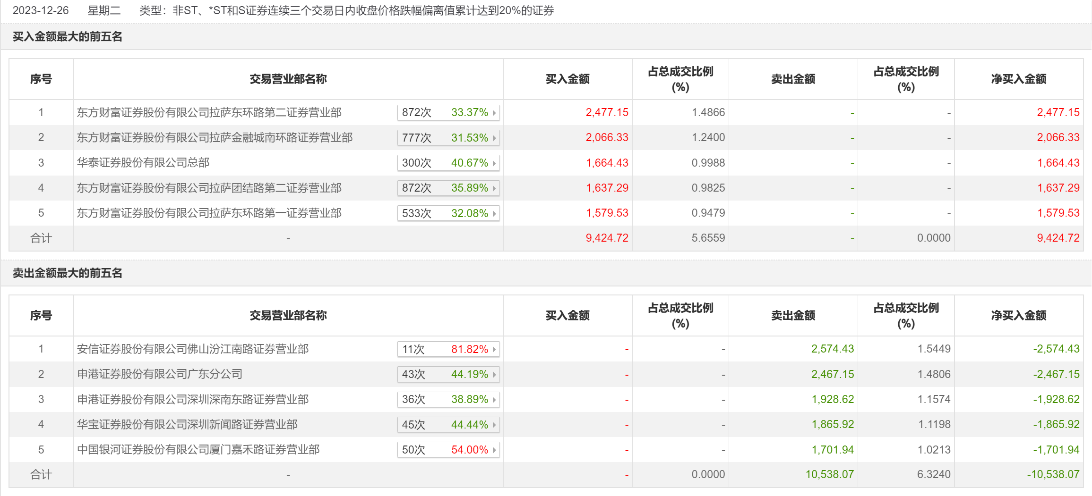
Task: Open 申港证券深圳深南东路证券营业部 link
Action: point(193,399)
